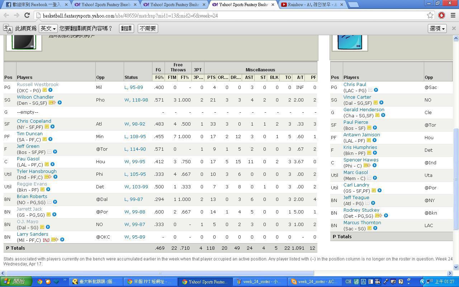Image resolution: width=459 pixels, height=287 pixels.
Task: Play Jarrett Jack's blue video icon
Action: tap(54, 215)
